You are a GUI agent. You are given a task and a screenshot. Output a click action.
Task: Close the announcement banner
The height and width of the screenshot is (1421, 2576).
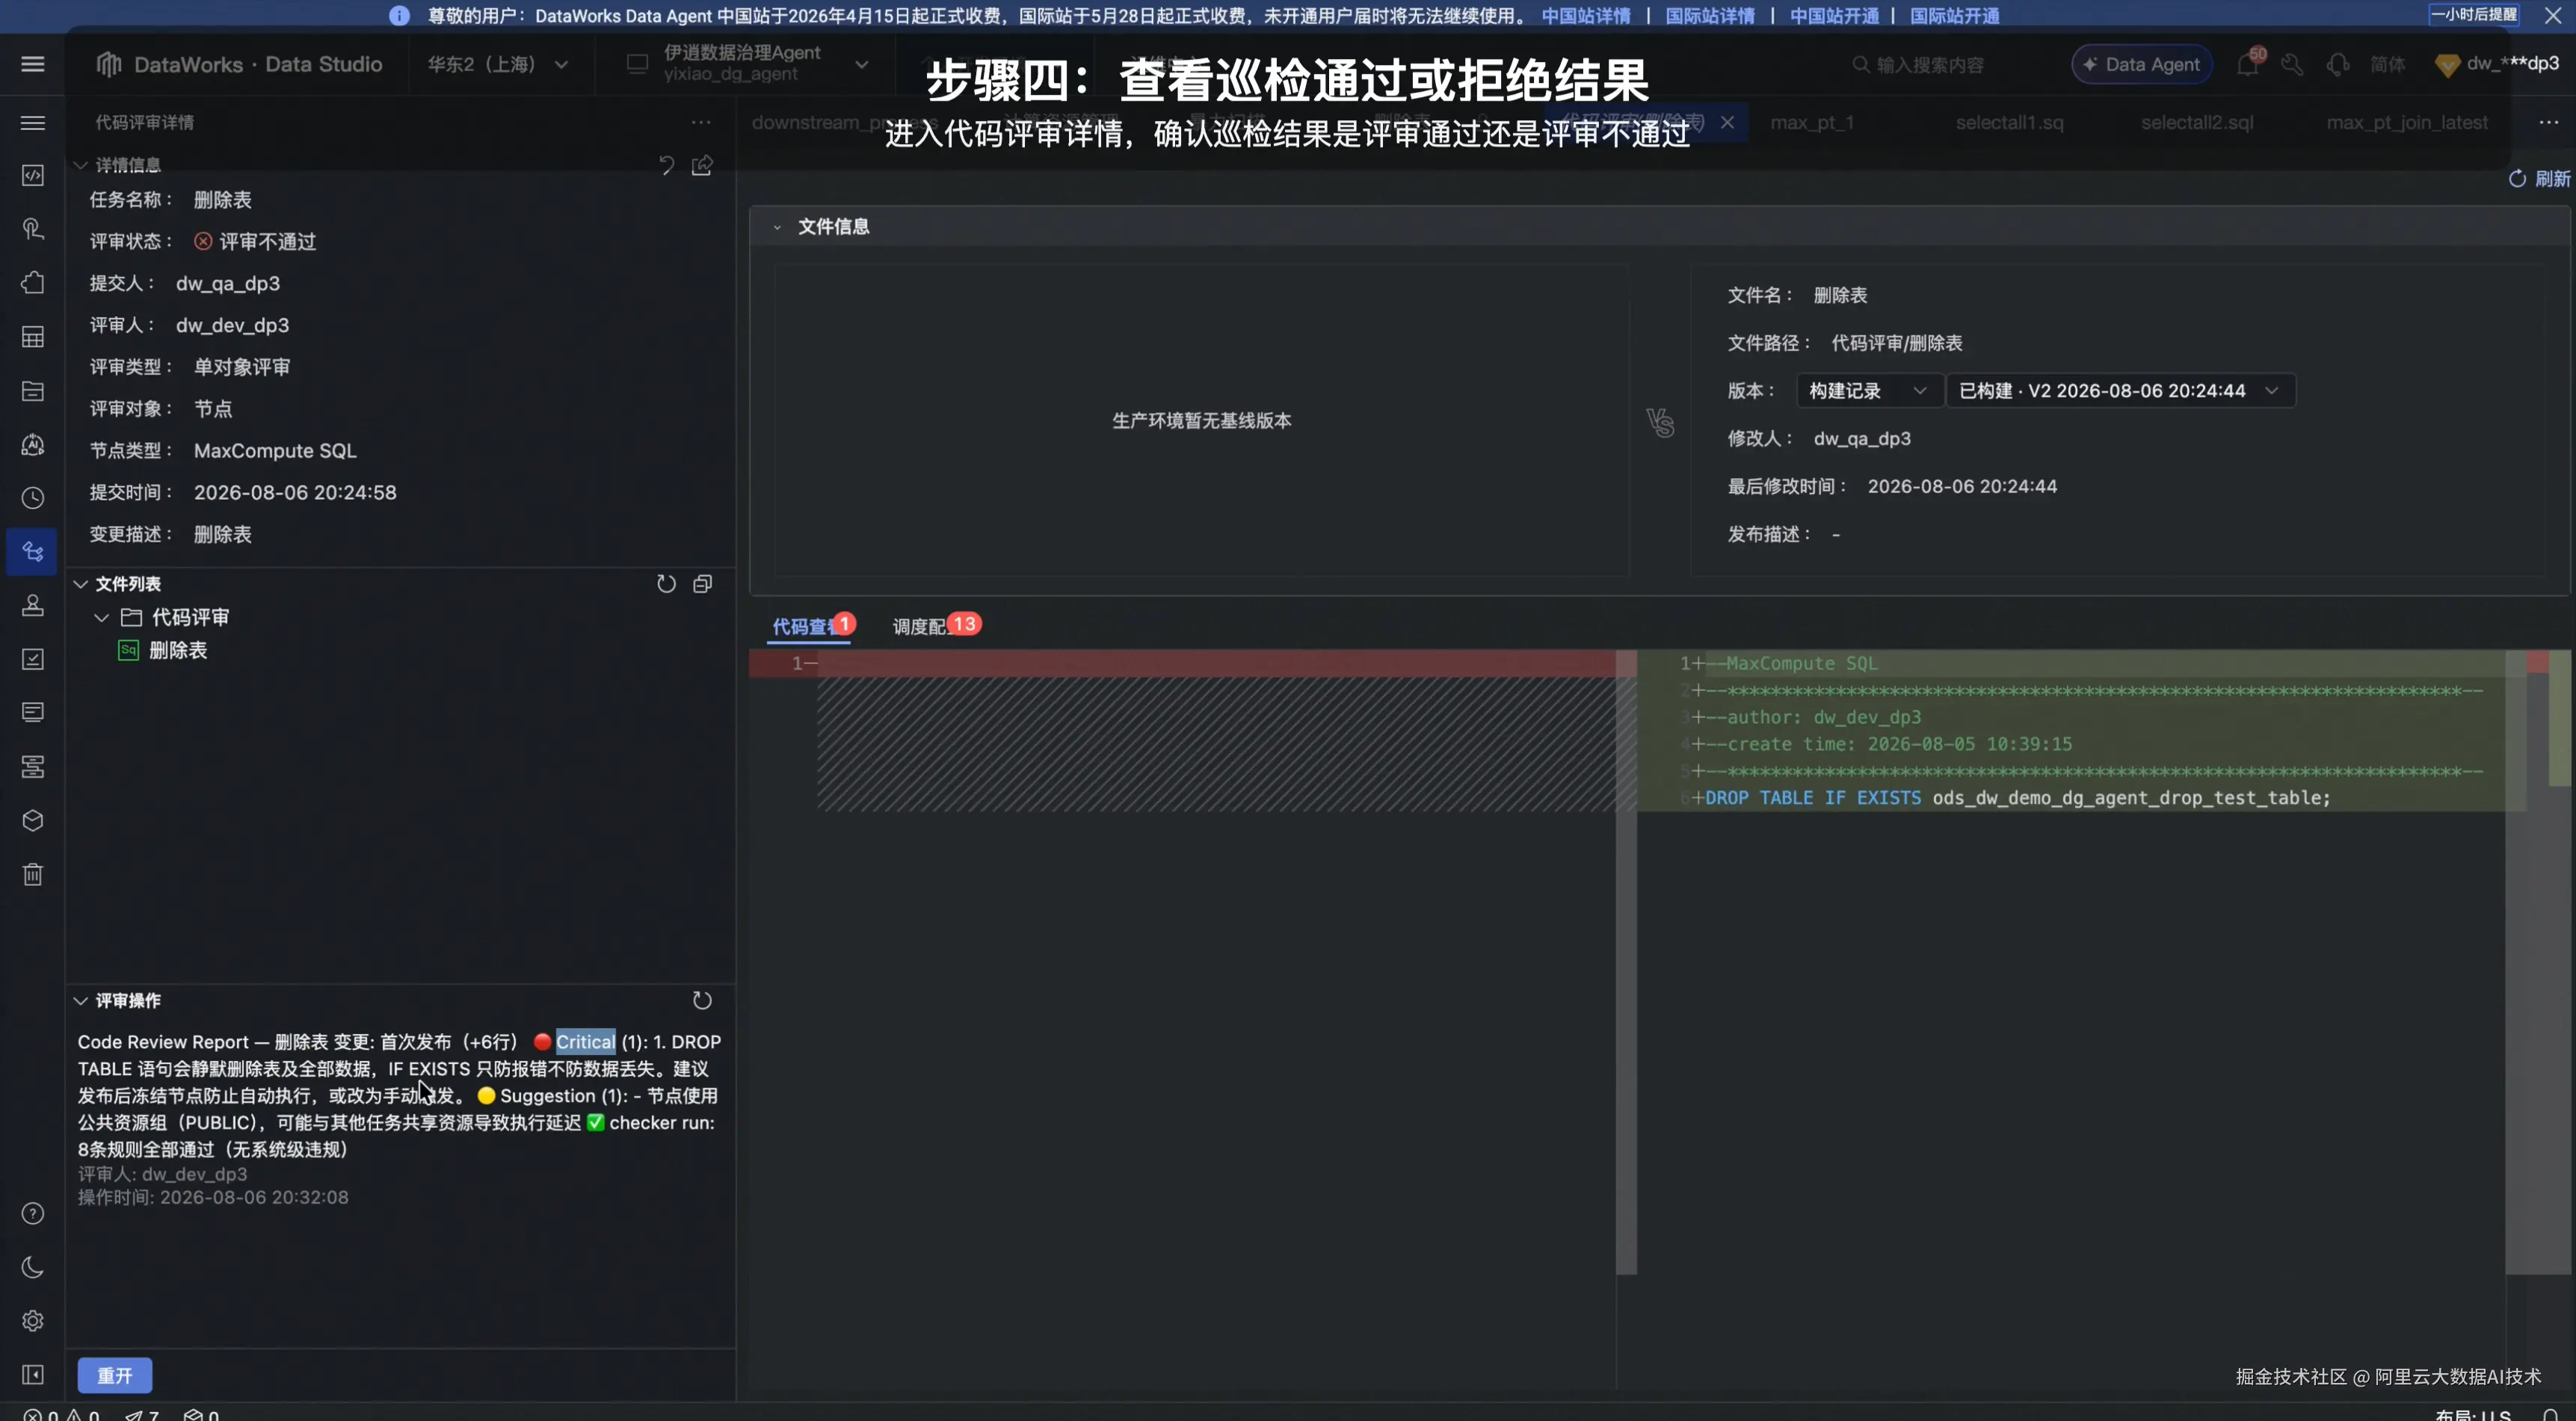[x=2553, y=15]
